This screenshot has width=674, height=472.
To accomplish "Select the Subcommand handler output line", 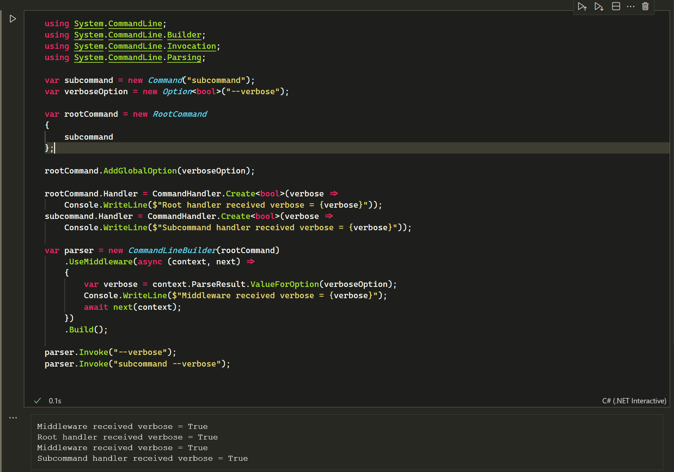I will click(x=142, y=458).
